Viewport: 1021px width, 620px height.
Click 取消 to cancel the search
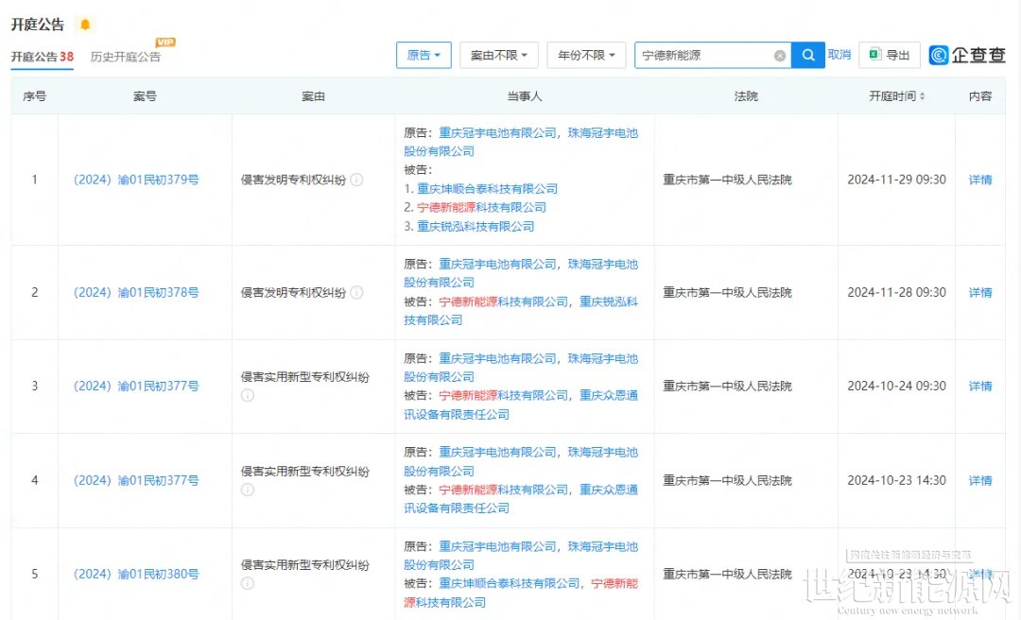839,55
